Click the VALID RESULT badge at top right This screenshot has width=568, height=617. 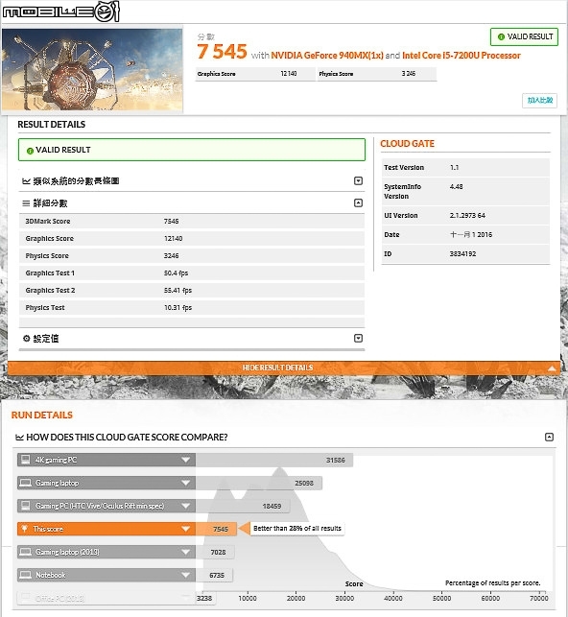(524, 36)
